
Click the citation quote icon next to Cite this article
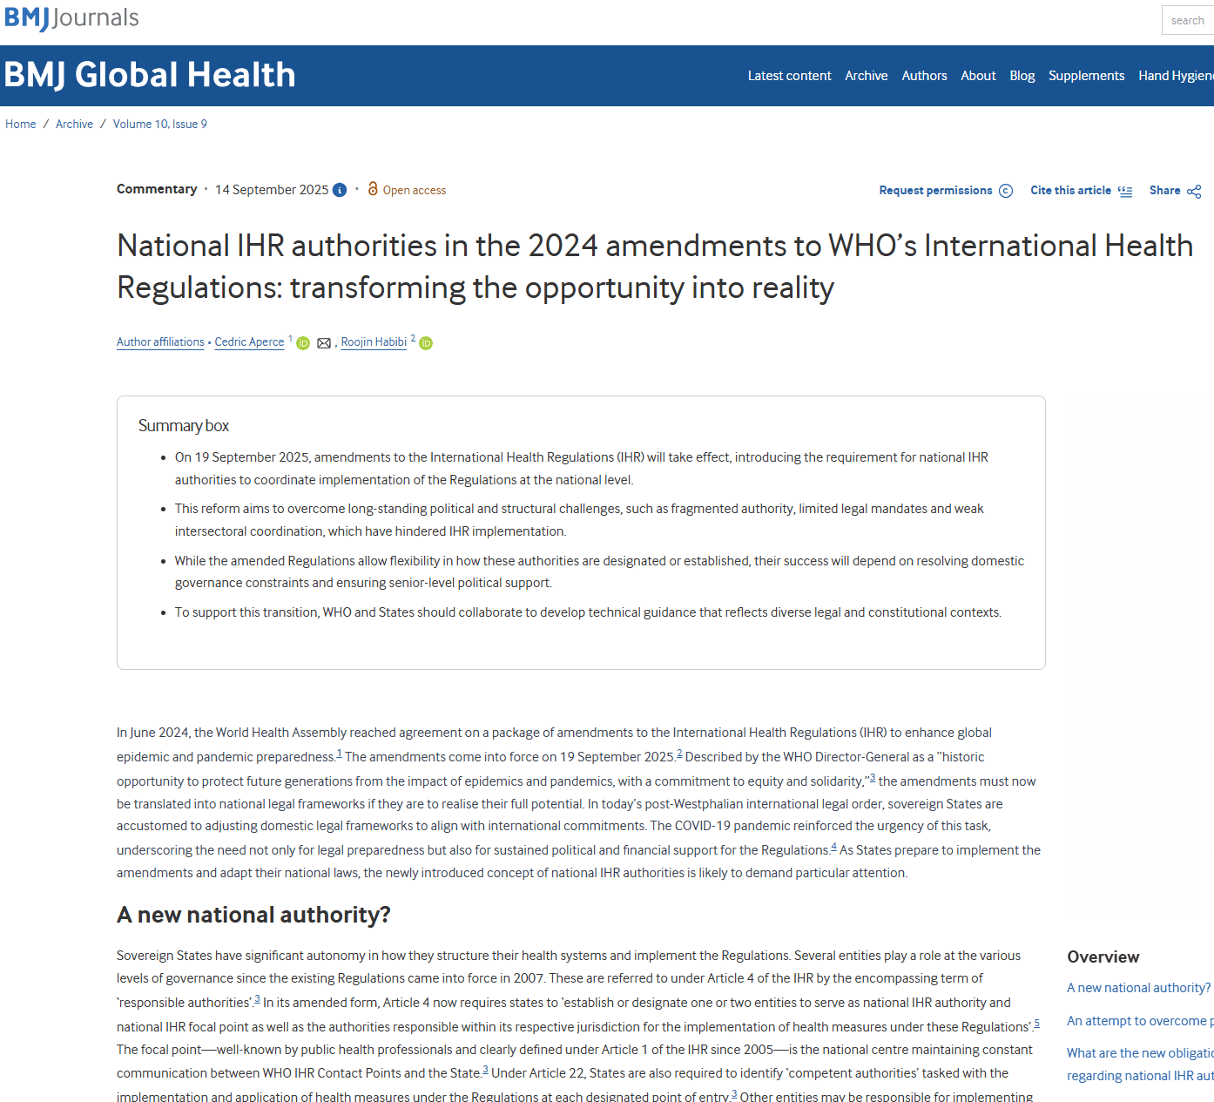tap(1125, 191)
